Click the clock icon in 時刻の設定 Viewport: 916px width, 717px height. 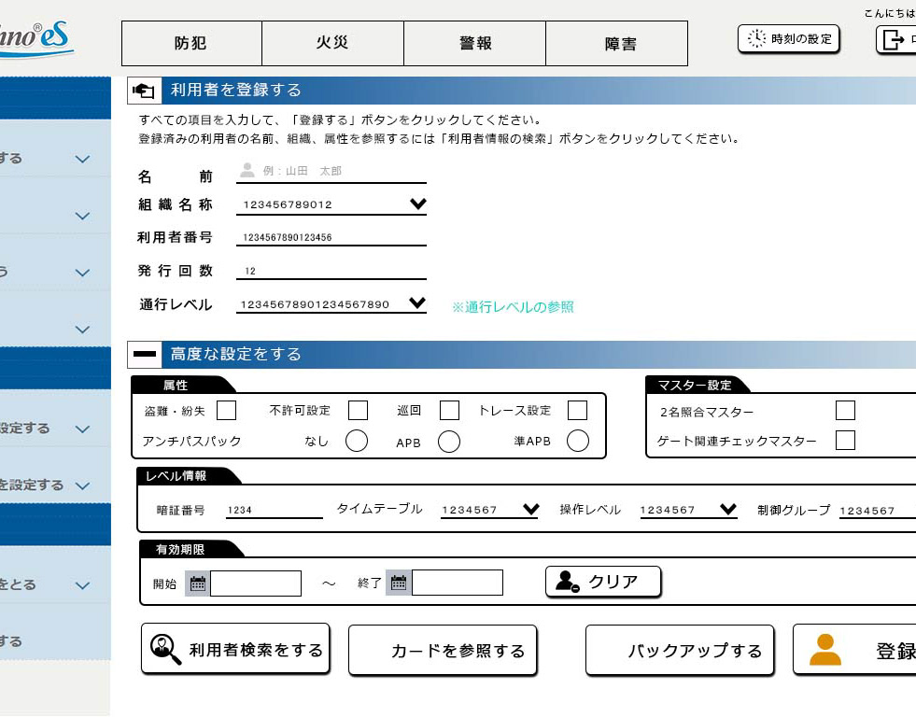click(756, 38)
